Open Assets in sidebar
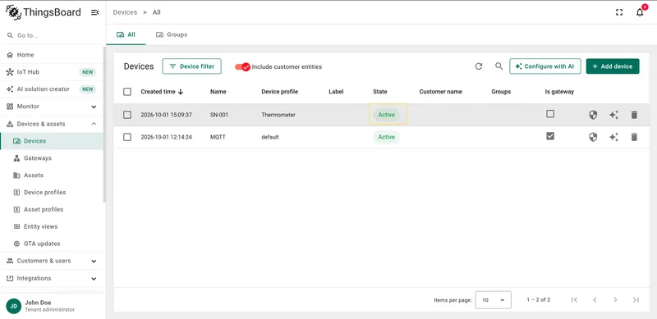The image size is (657, 319). (52, 175)
